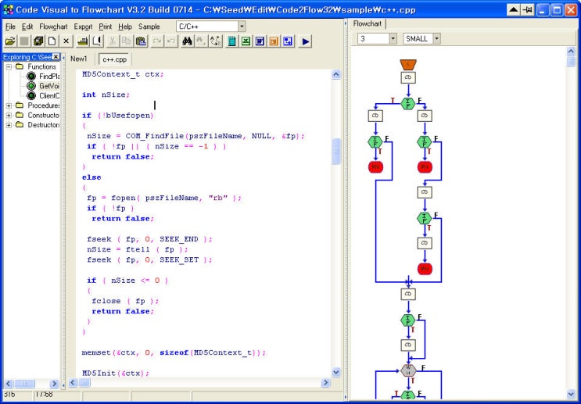Click the 'int nSize;' code line
581x404 pixels.
pyautogui.click(x=106, y=95)
